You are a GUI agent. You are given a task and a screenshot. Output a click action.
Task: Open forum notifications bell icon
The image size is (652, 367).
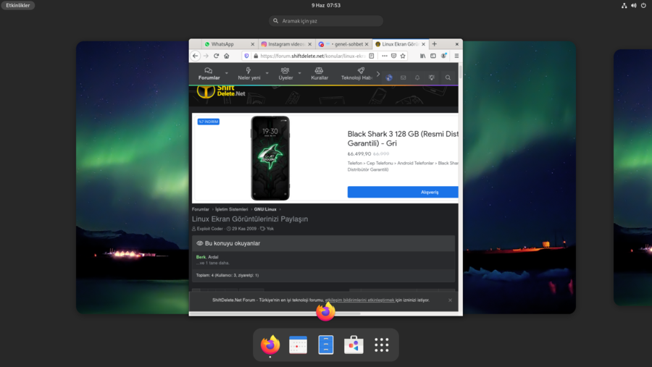coord(417,77)
